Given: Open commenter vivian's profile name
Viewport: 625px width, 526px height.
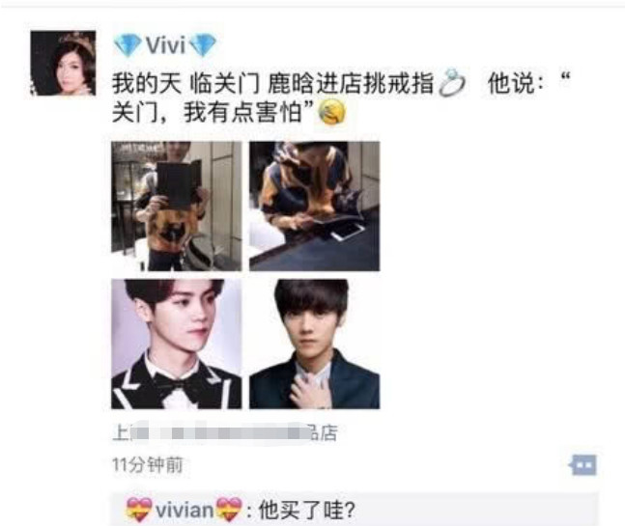Looking at the screenshot, I should pyautogui.click(x=185, y=510).
